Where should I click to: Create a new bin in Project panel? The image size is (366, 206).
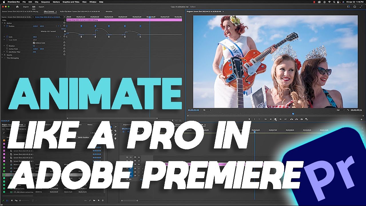(x=94, y=201)
